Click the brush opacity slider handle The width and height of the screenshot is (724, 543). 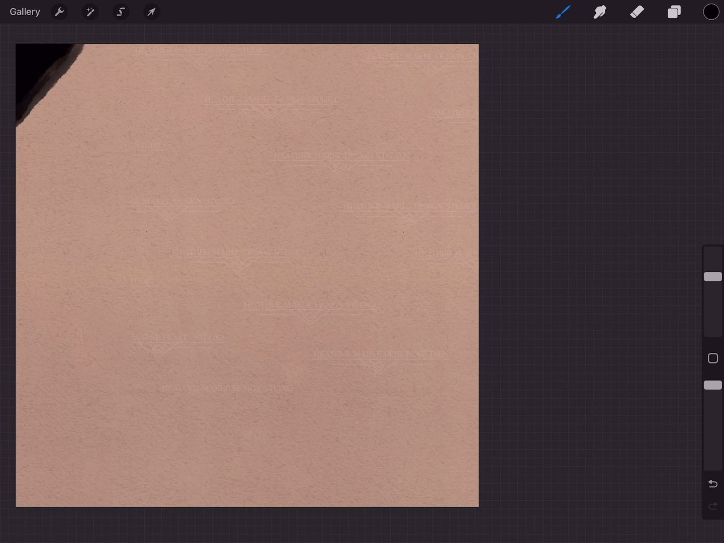tap(712, 385)
